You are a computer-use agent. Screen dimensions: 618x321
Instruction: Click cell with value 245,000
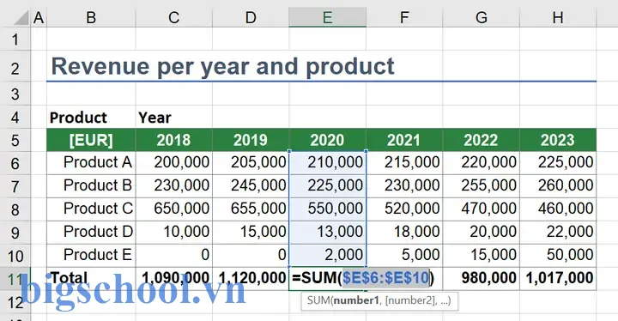(x=251, y=185)
